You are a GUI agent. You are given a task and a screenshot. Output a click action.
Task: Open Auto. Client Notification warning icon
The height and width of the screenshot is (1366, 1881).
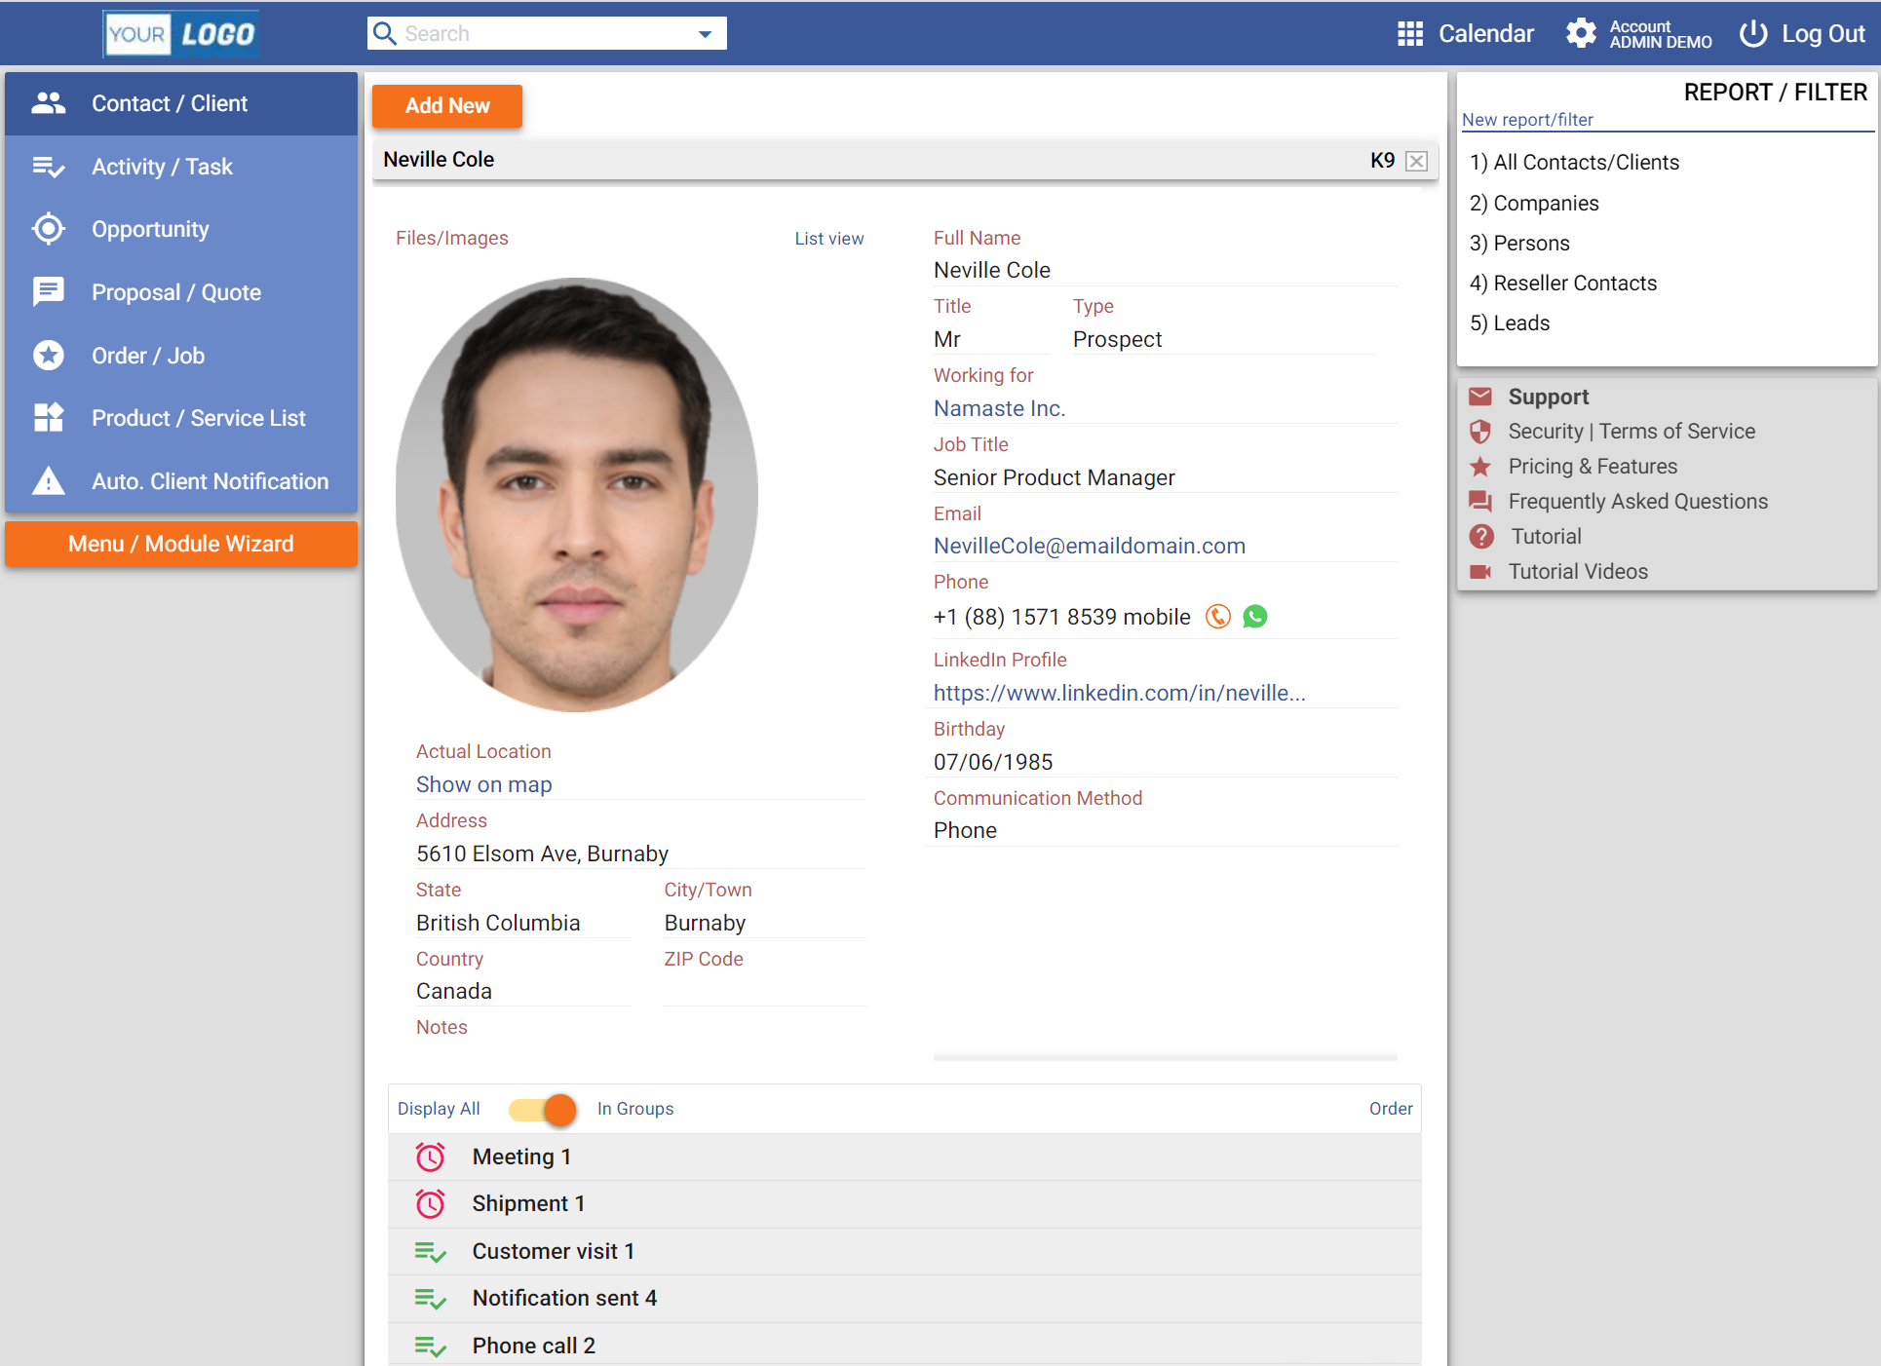(x=48, y=480)
